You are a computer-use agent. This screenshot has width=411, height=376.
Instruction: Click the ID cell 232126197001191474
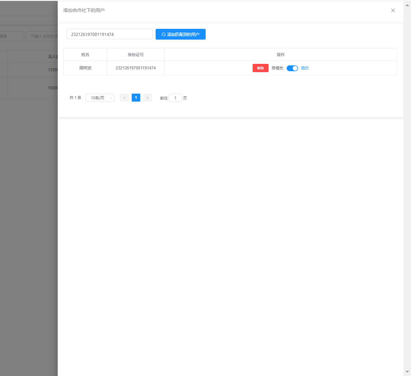click(136, 68)
